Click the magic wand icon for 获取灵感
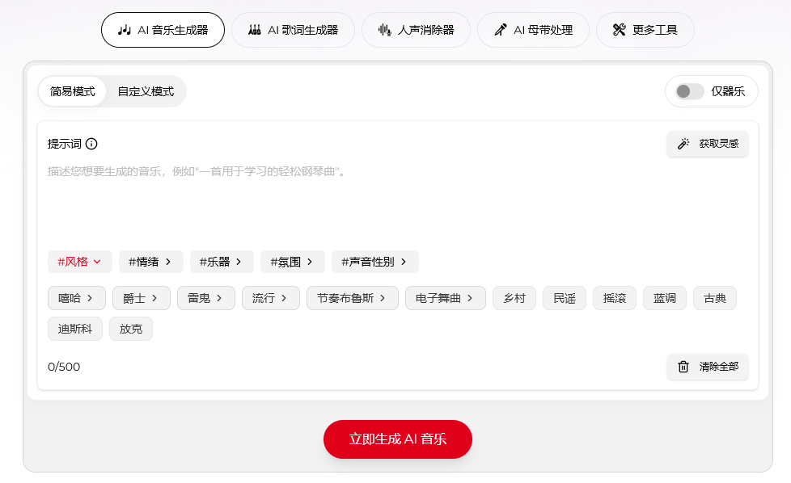This screenshot has width=791, height=483. coord(683,144)
